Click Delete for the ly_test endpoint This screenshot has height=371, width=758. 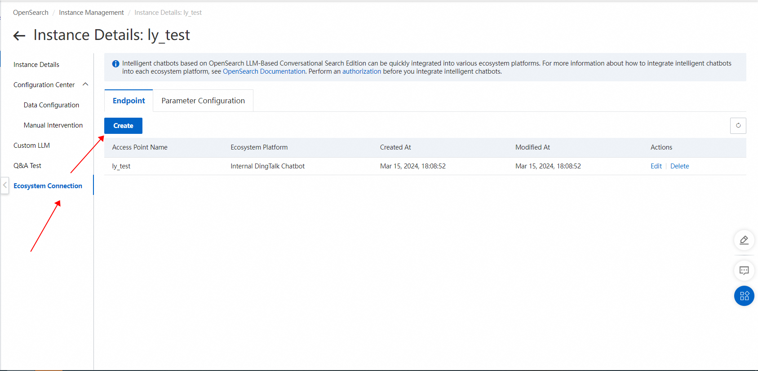[x=679, y=166]
